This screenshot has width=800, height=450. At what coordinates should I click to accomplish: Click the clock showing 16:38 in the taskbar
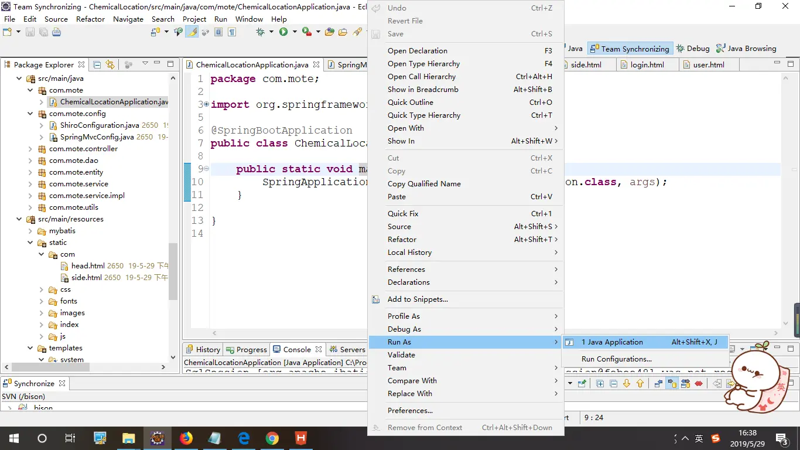[x=747, y=434]
